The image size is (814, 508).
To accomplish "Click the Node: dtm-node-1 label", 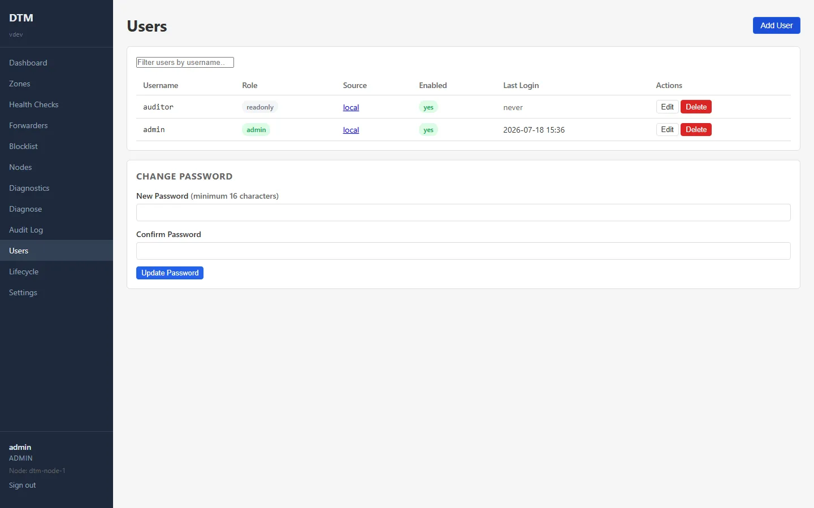I will tap(37, 471).
